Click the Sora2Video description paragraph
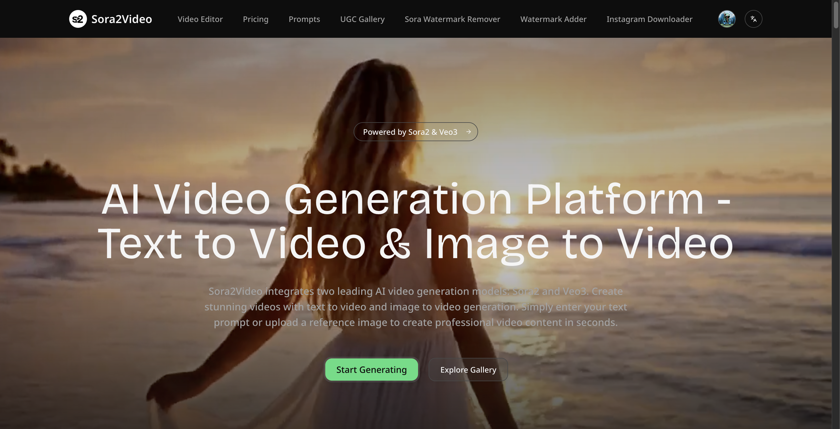The height and width of the screenshot is (429, 840). [416, 307]
